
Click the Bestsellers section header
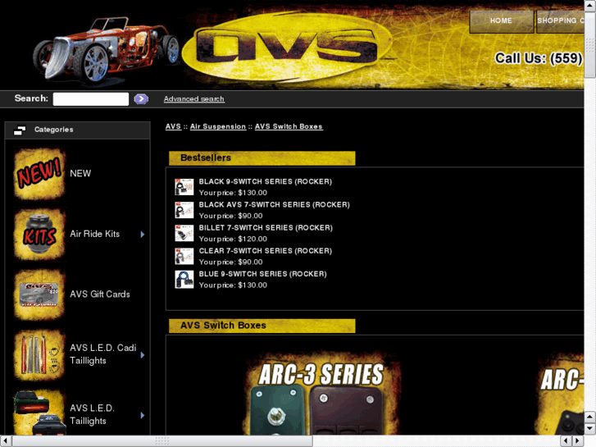coord(262,157)
